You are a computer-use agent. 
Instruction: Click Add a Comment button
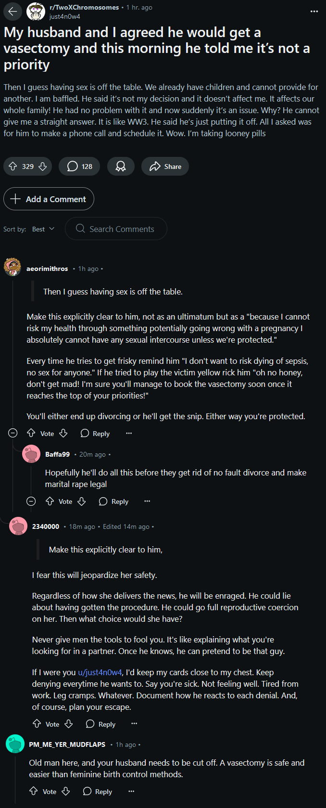[x=49, y=199]
